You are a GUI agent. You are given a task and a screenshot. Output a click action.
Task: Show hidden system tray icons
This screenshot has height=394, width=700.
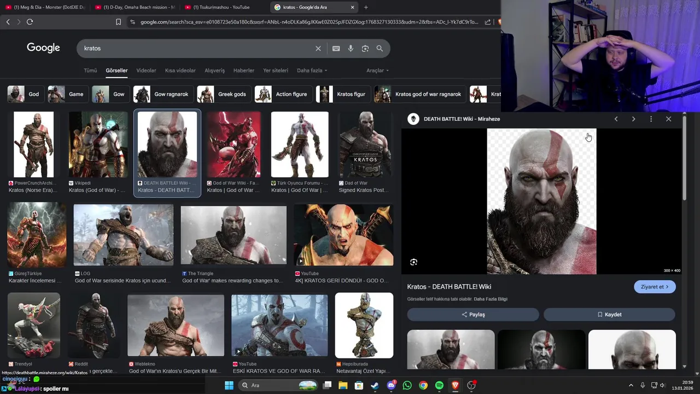(631, 385)
